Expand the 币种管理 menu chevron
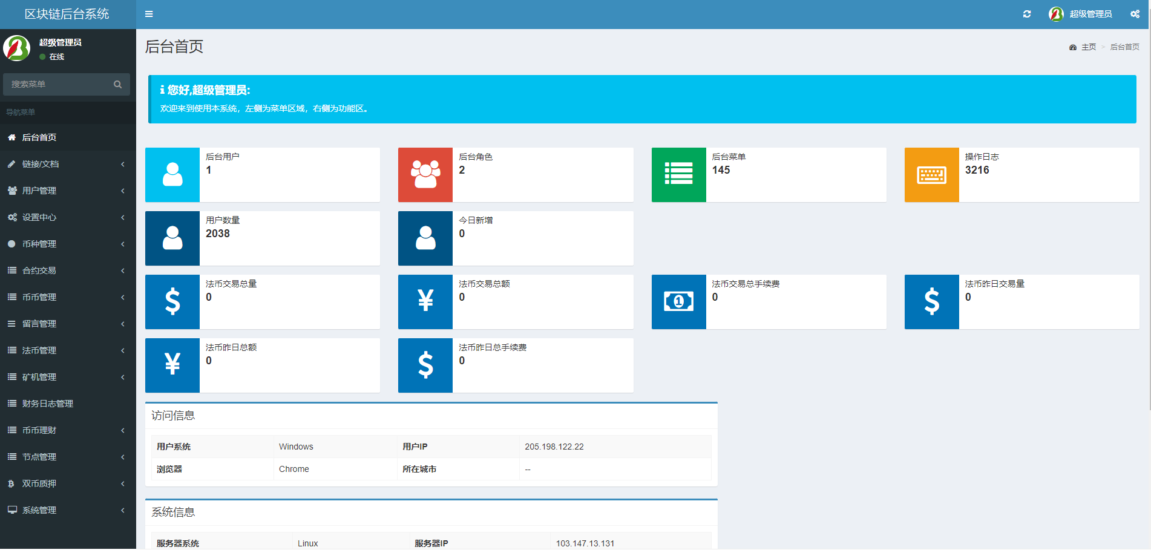This screenshot has width=1151, height=550. [x=123, y=244]
